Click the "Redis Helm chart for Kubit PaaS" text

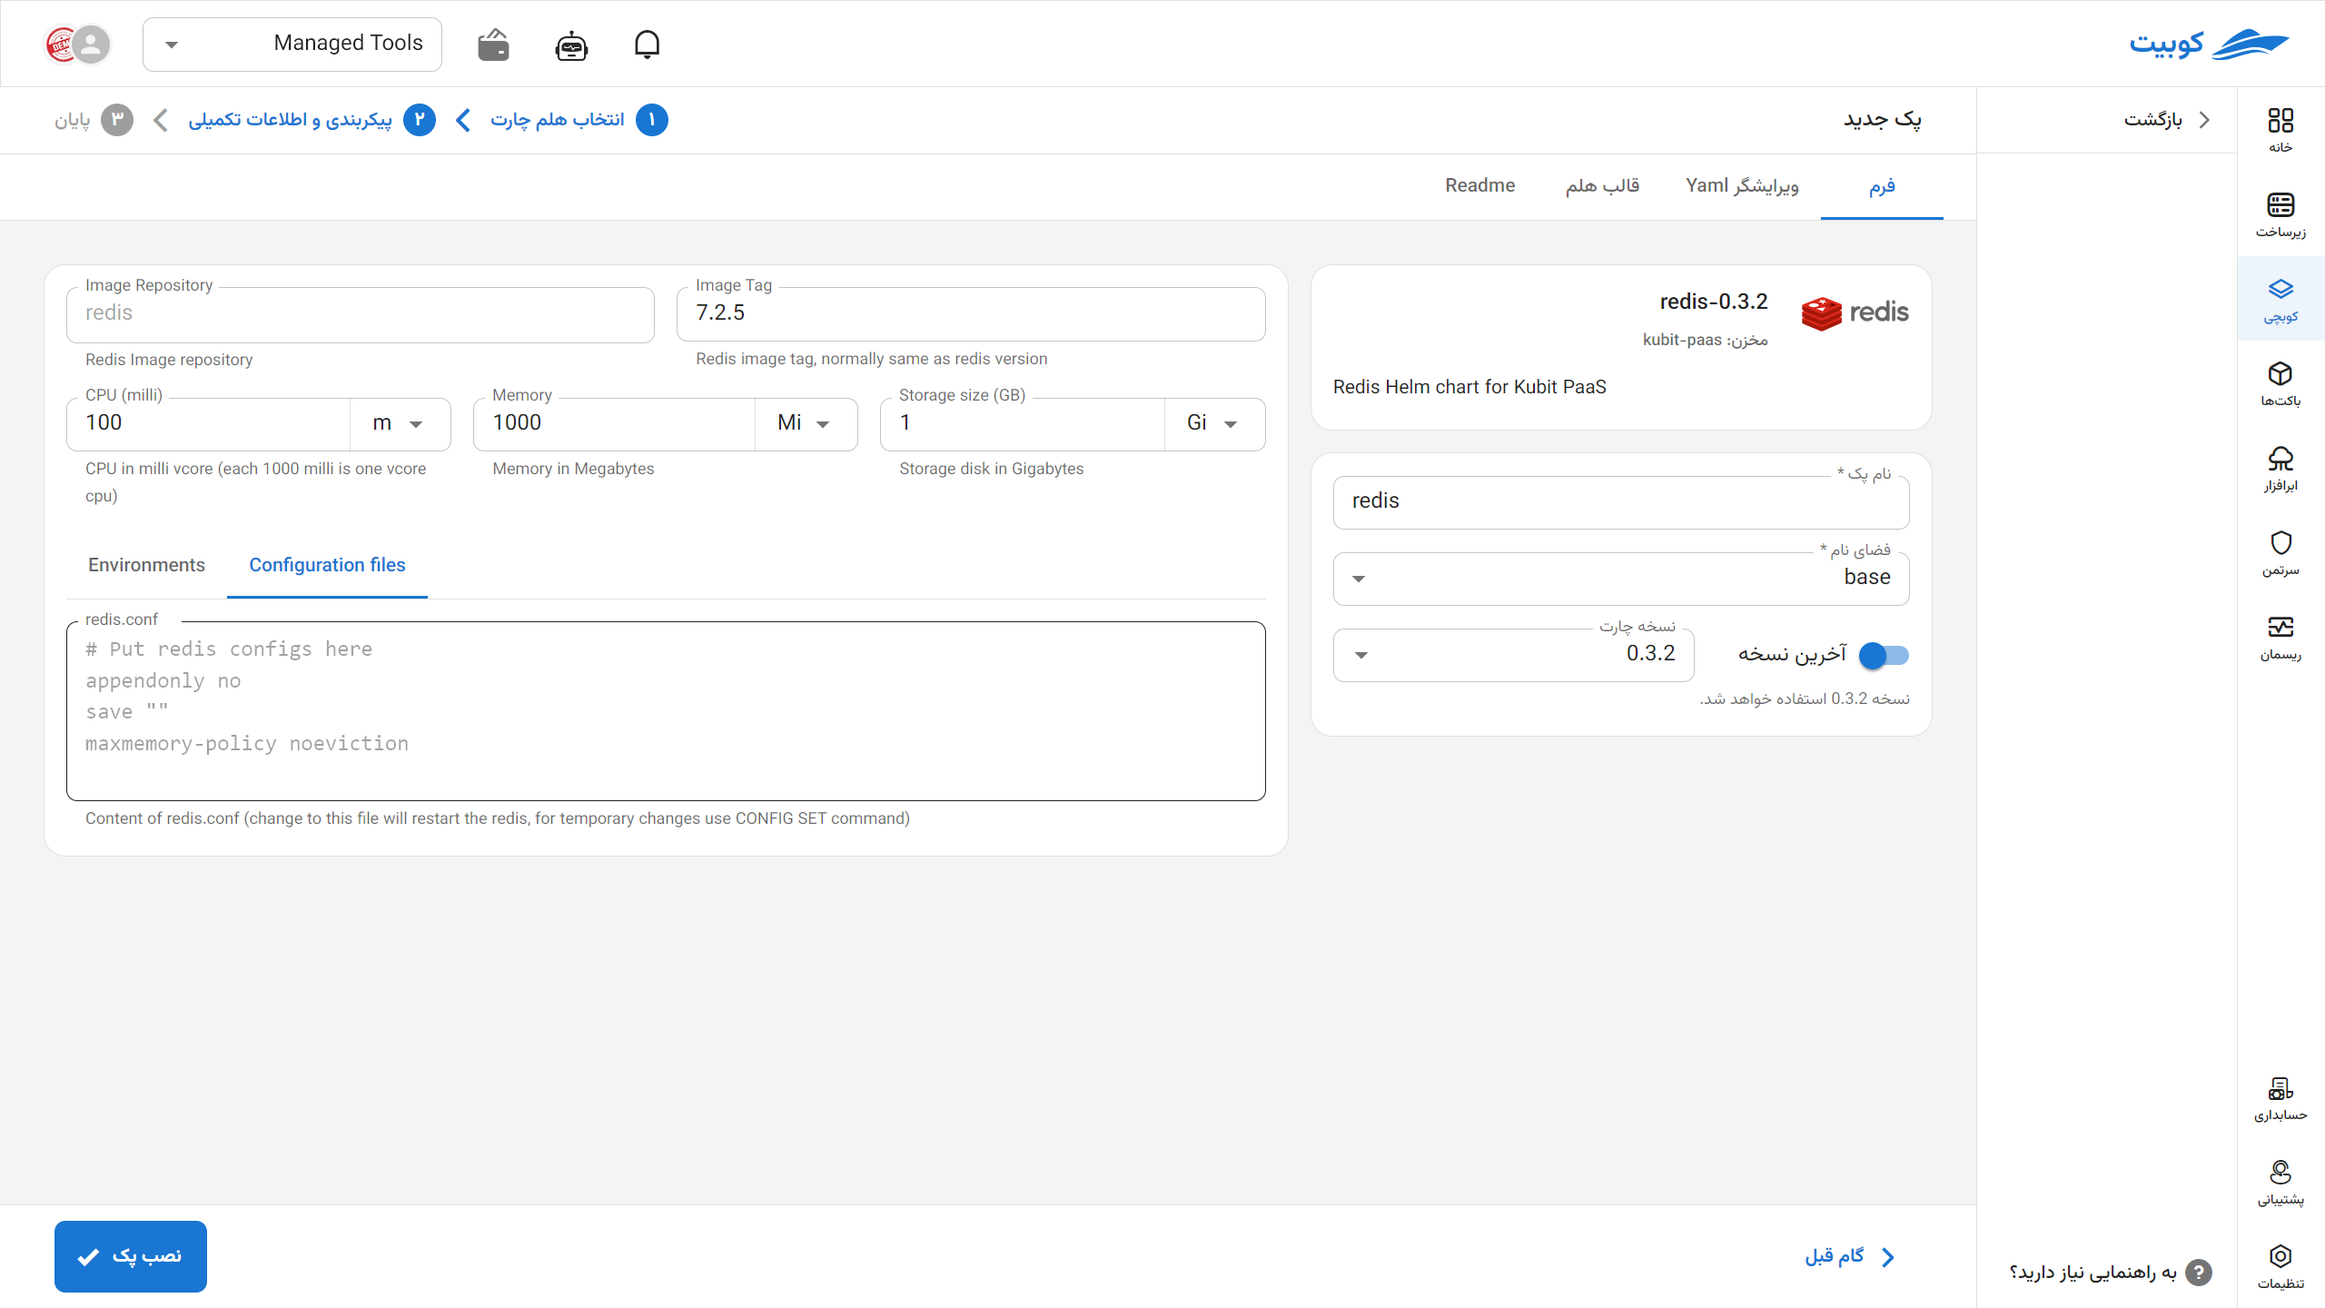[1469, 387]
